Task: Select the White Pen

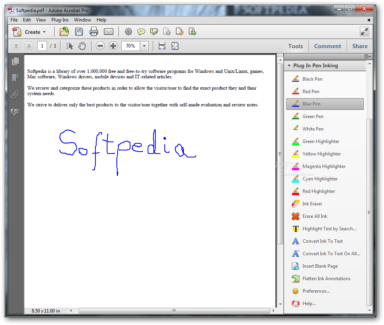Action: (x=325, y=129)
